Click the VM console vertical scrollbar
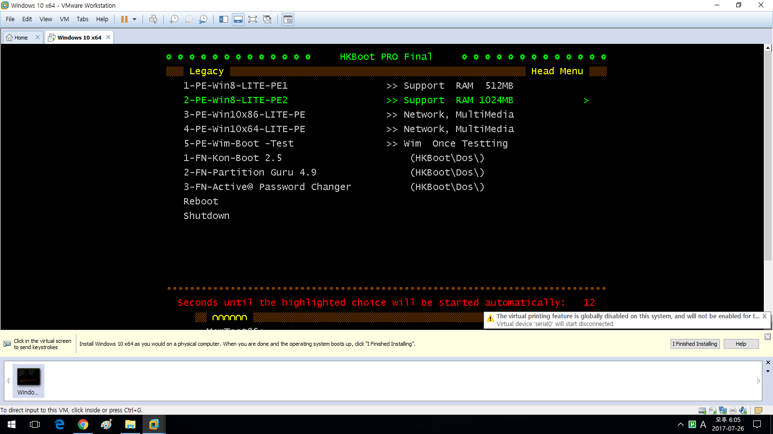This screenshot has width=773, height=434. coord(768,156)
